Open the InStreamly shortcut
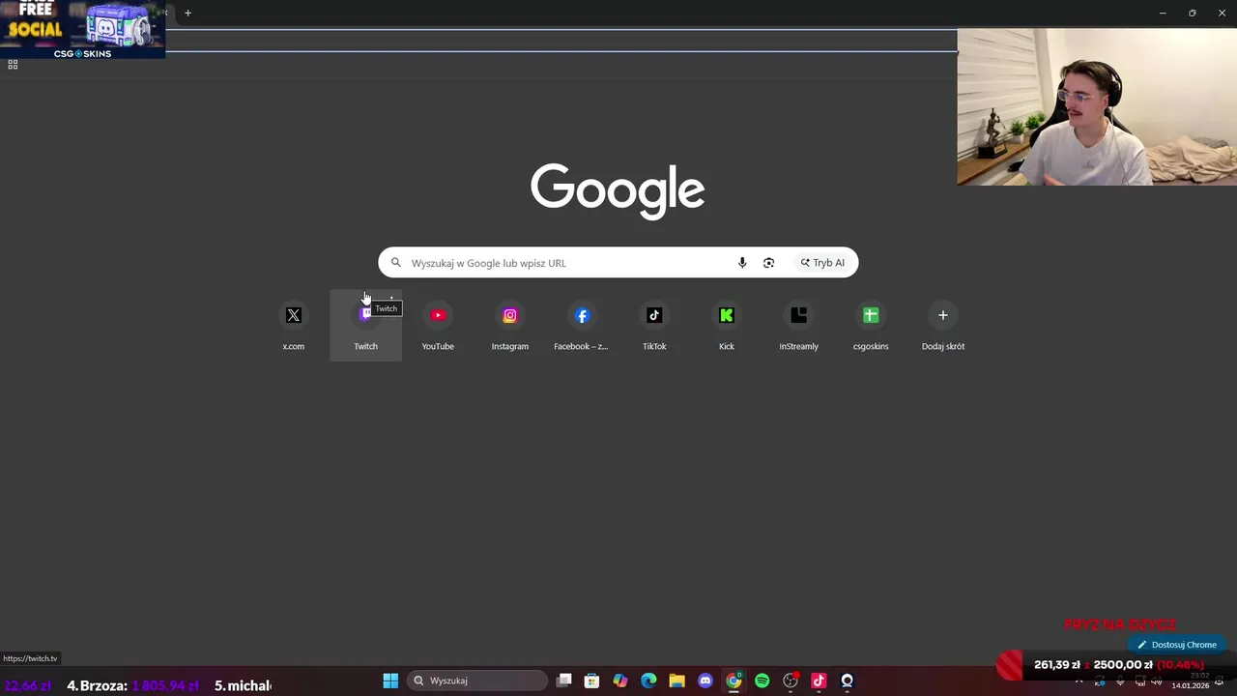1237x696 pixels. (x=798, y=326)
